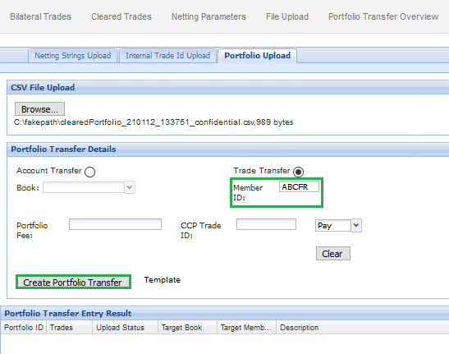449x354 pixels.
Task: Switch to Internal Trade Id Upload tab
Action: pos(167,56)
